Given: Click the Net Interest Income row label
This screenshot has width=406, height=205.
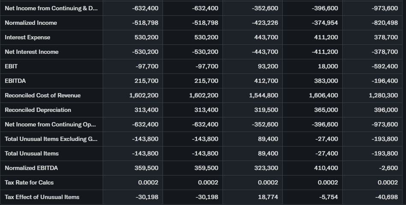Looking at the screenshot, I should click(32, 52).
